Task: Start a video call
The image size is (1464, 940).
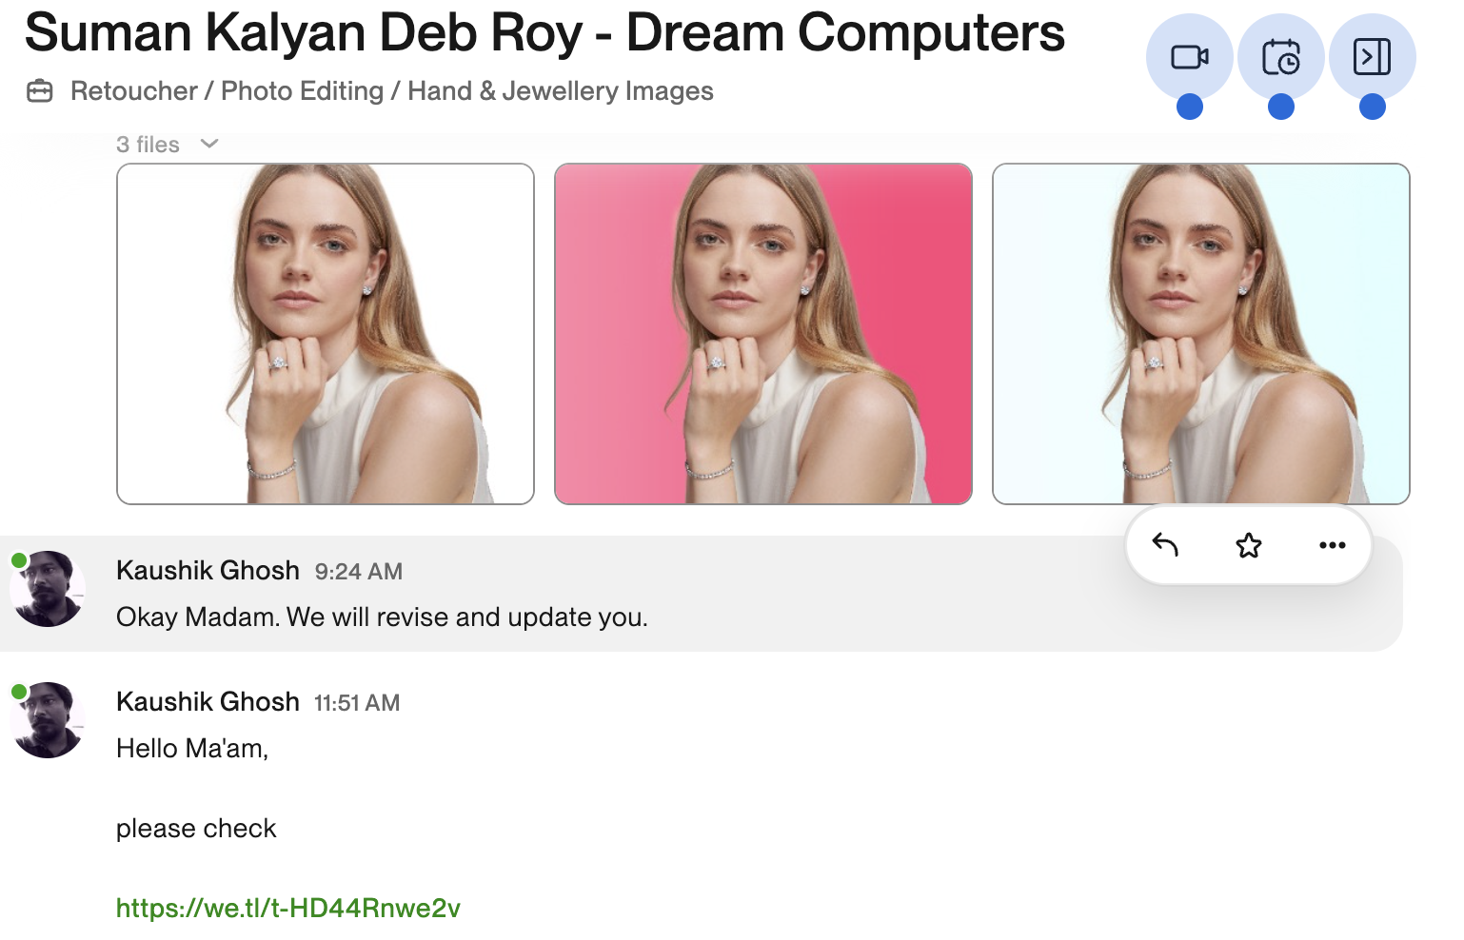Action: click(x=1189, y=58)
